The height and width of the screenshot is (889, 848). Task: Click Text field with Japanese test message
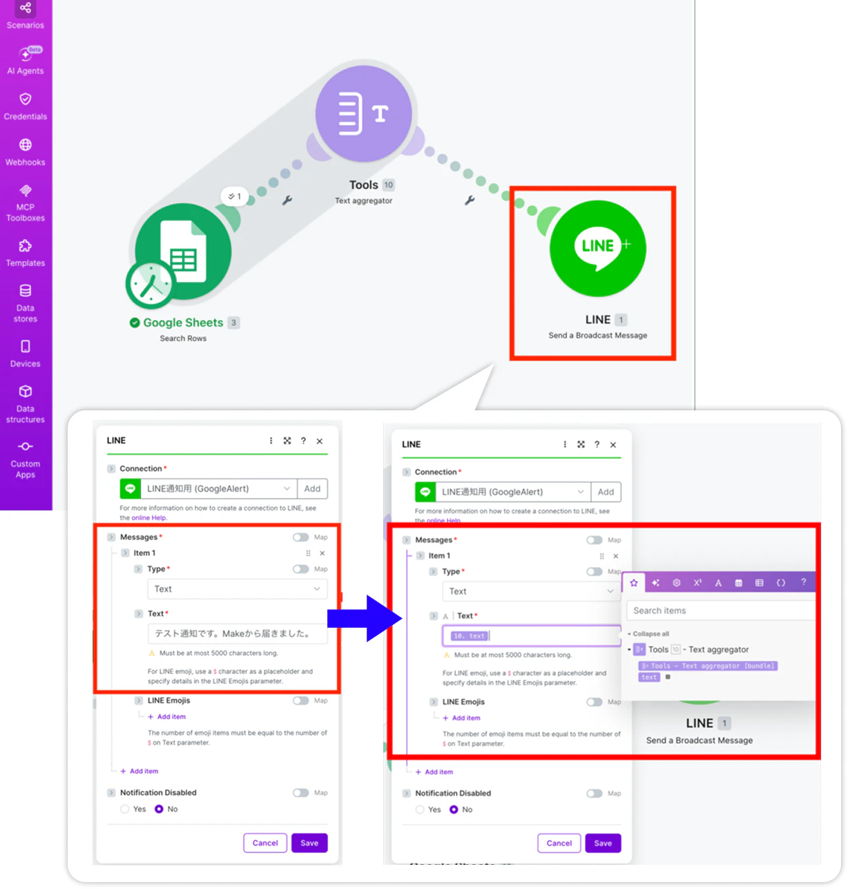237,634
